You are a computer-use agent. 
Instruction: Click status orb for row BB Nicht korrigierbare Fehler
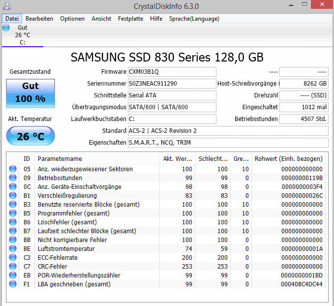click(x=13, y=240)
